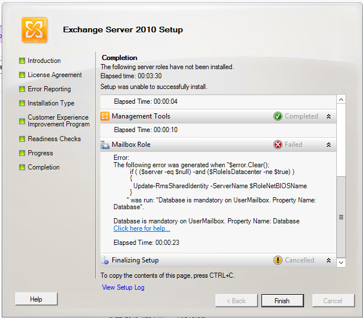Screen dimensions: 363x318
Task: Open the View Setup Log link
Action: coord(123,287)
